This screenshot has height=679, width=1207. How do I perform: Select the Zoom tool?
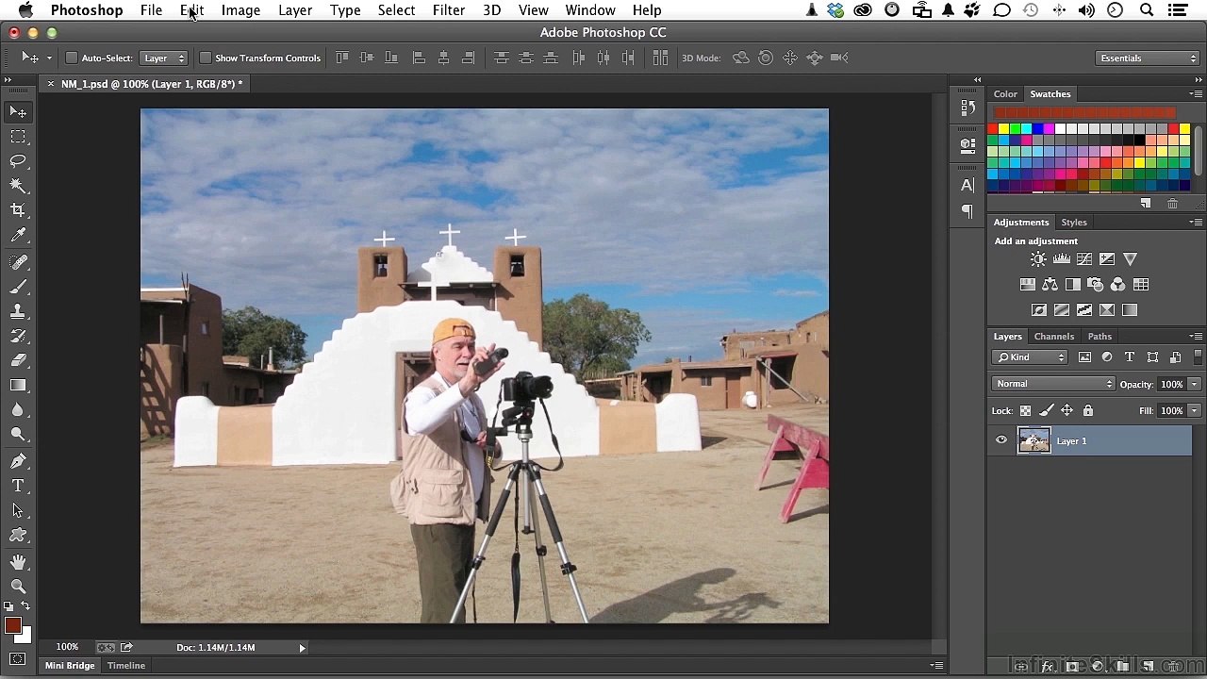(18, 587)
